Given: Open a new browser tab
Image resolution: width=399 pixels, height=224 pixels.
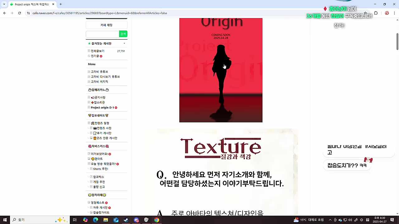Looking at the screenshot, I should (x=60, y=4).
